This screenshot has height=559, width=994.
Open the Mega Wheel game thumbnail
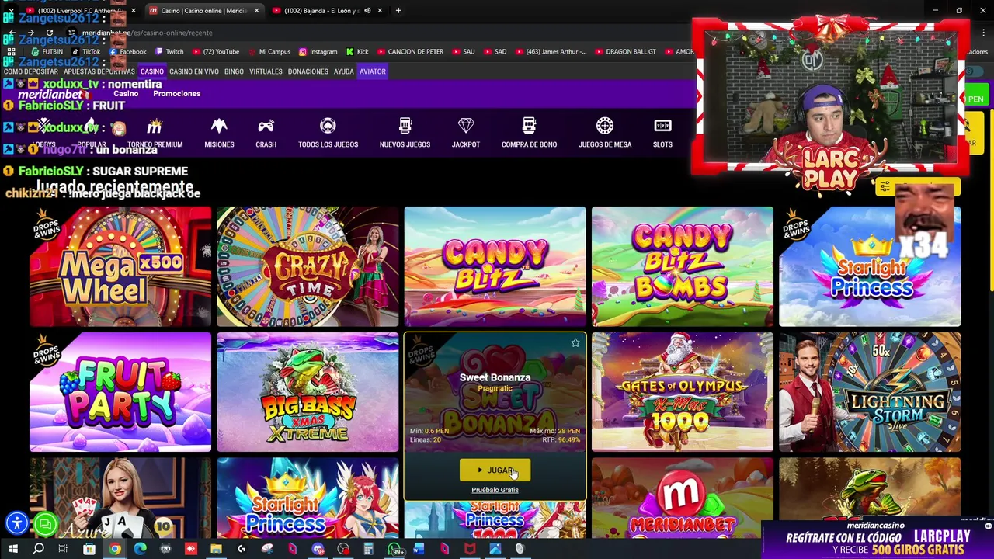tap(120, 266)
